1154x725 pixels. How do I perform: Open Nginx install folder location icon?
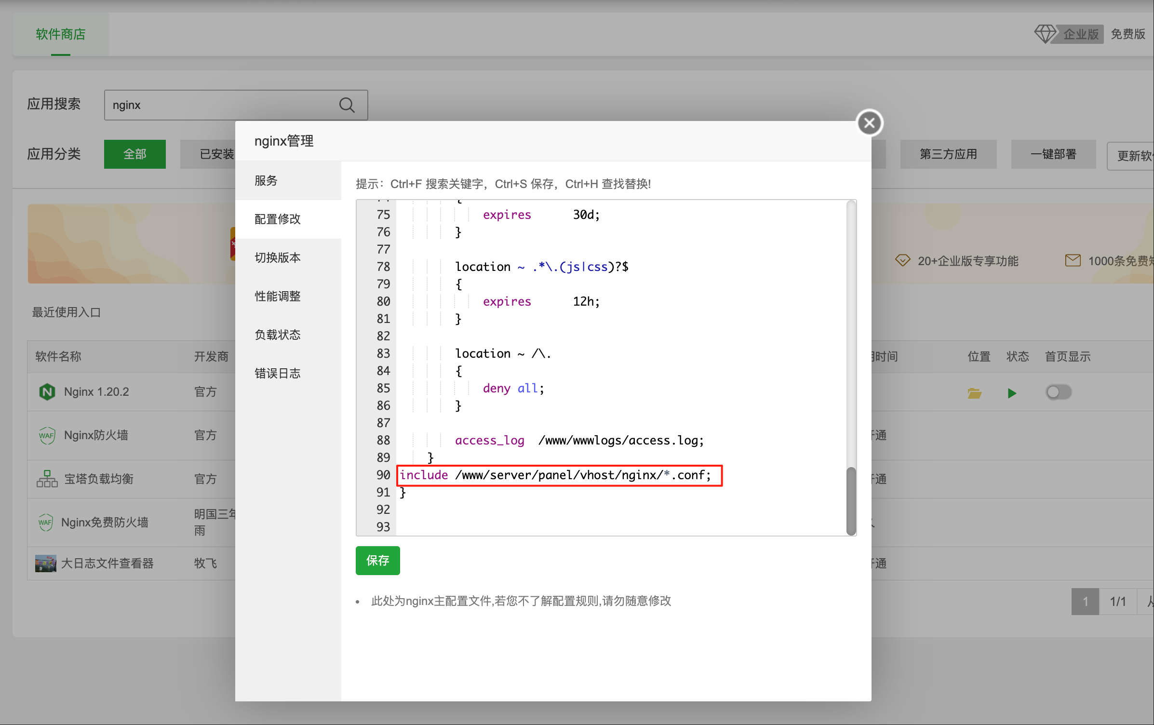pos(974,393)
